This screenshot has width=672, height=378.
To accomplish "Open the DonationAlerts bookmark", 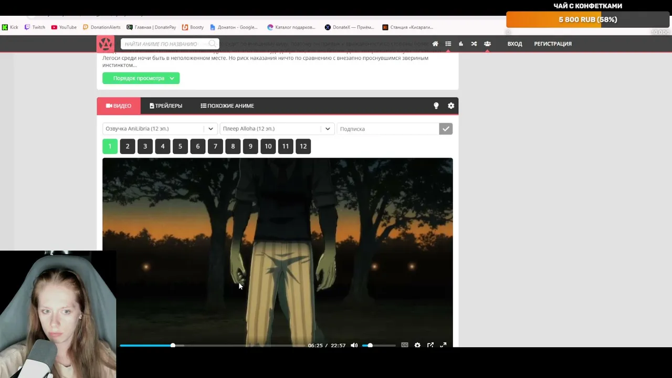I will point(101,27).
